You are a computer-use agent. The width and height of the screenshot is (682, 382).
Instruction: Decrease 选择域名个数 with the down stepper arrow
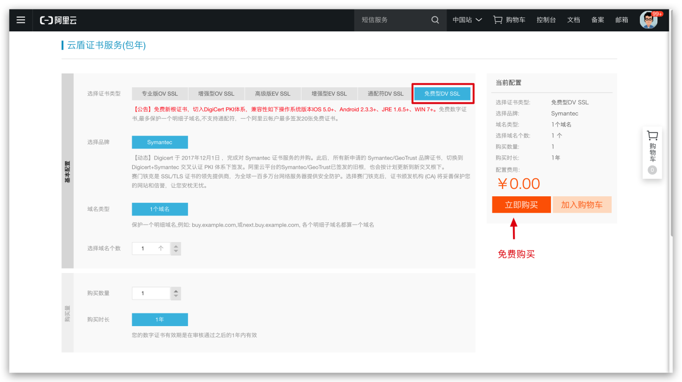(x=176, y=251)
